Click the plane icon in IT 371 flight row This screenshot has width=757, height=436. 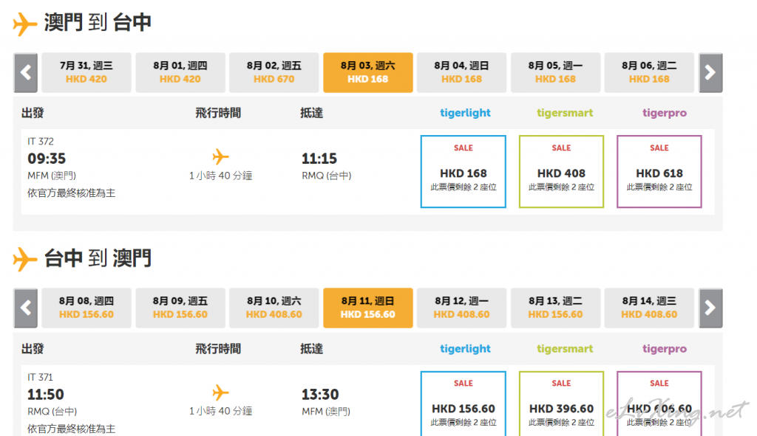[220, 392]
